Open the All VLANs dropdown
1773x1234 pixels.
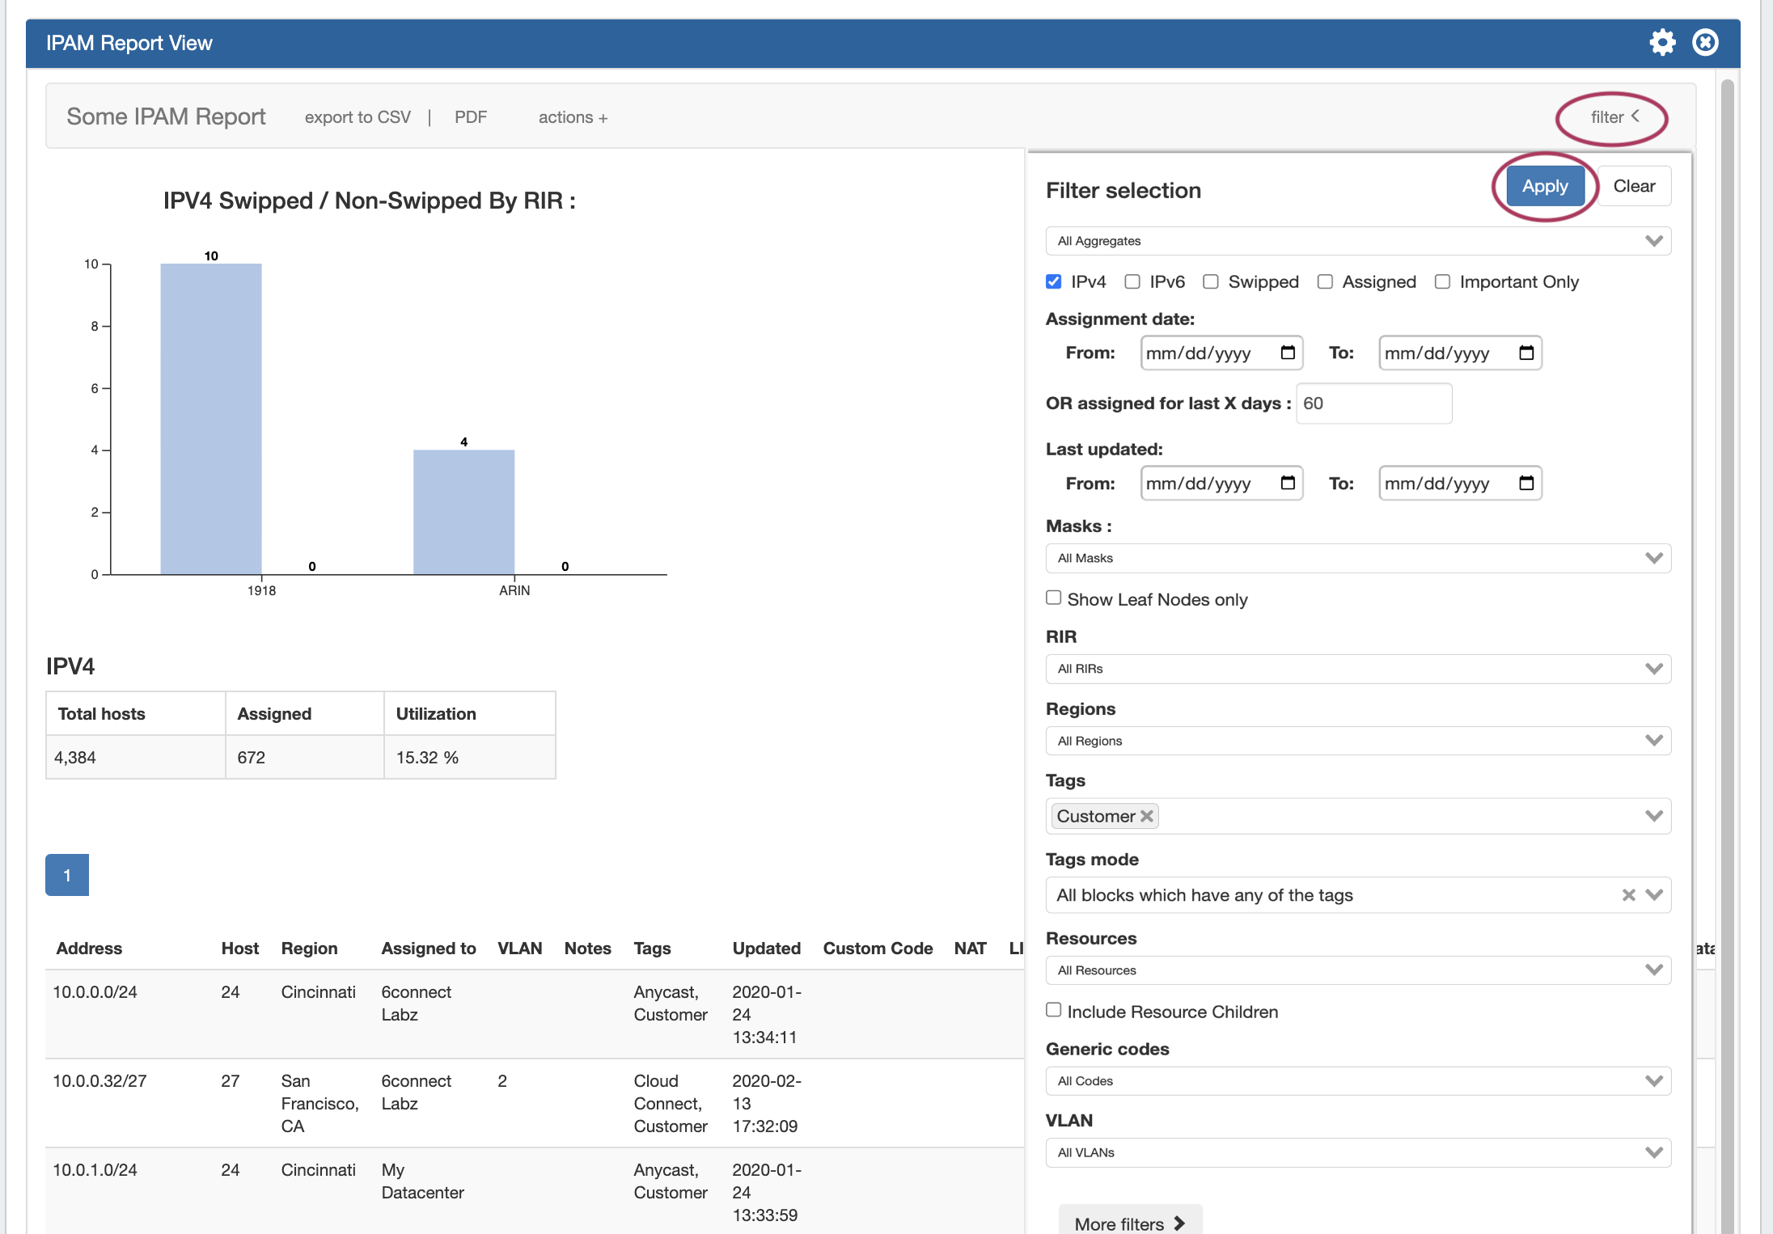click(1358, 1152)
